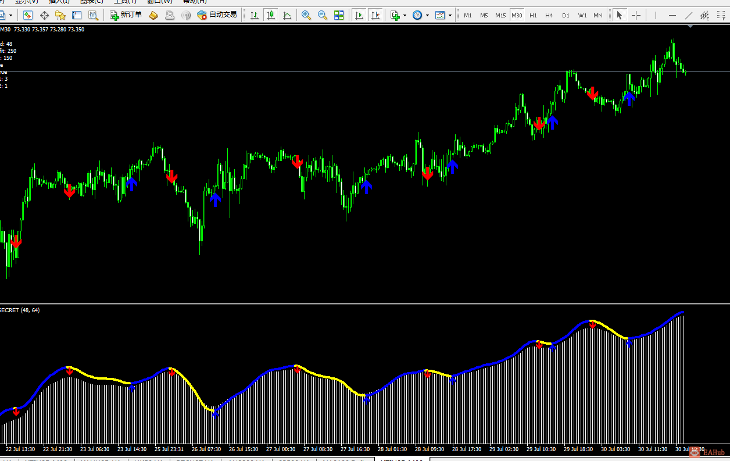Click the 28 Jul 01:30 time label

[x=392, y=449]
